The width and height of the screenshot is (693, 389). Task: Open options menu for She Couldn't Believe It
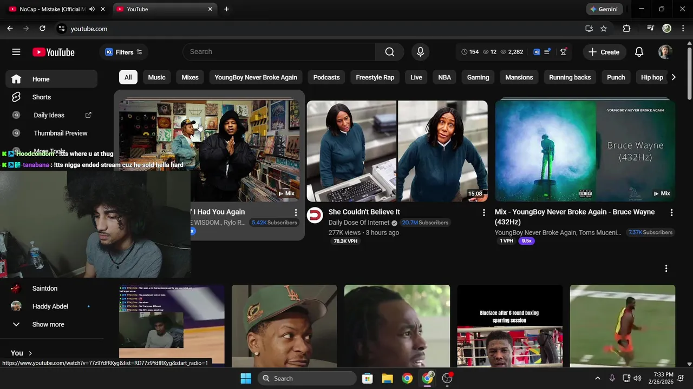tap(484, 213)
